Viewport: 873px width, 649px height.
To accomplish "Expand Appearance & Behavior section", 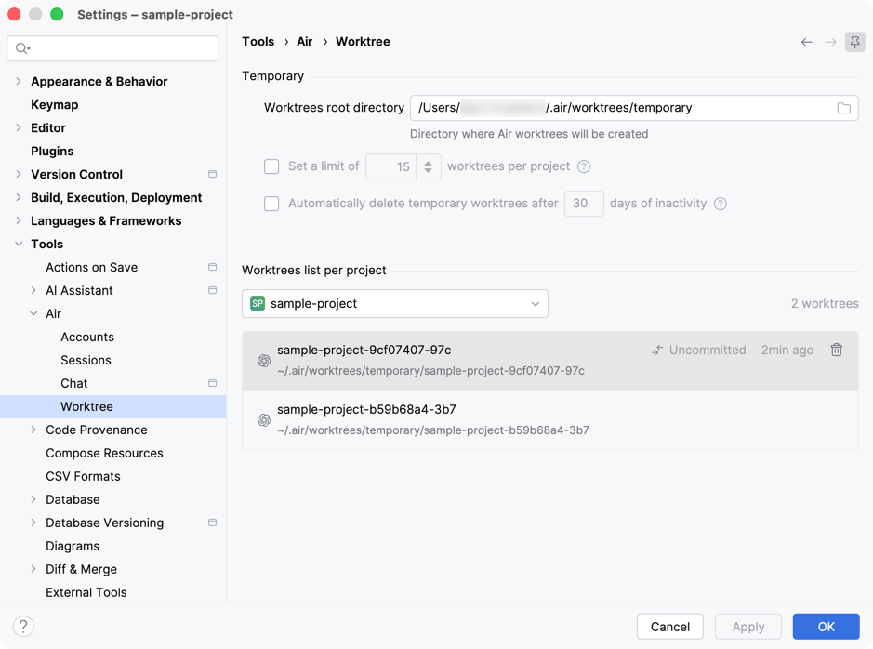I will 19,81.
